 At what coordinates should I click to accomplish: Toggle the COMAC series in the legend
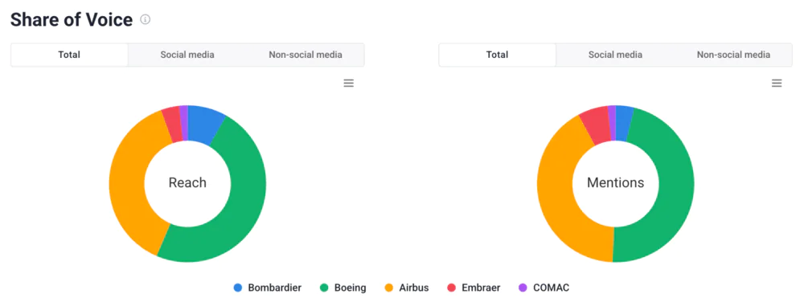tap(544, 288)
